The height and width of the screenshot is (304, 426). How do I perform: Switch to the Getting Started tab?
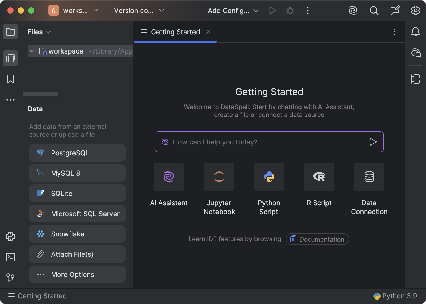pyautogui.click(x=175, y=32)
